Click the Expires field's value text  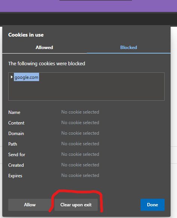point(80,175)
